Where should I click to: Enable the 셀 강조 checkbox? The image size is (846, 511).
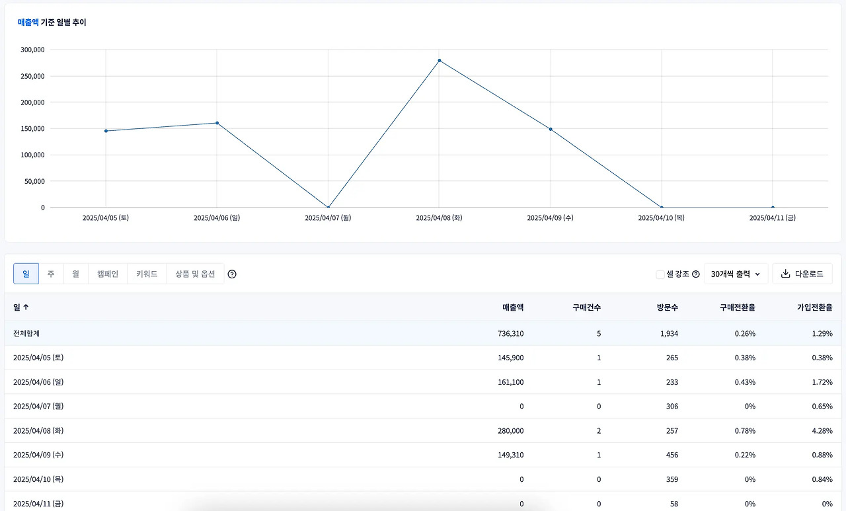(x=660, y=274)
